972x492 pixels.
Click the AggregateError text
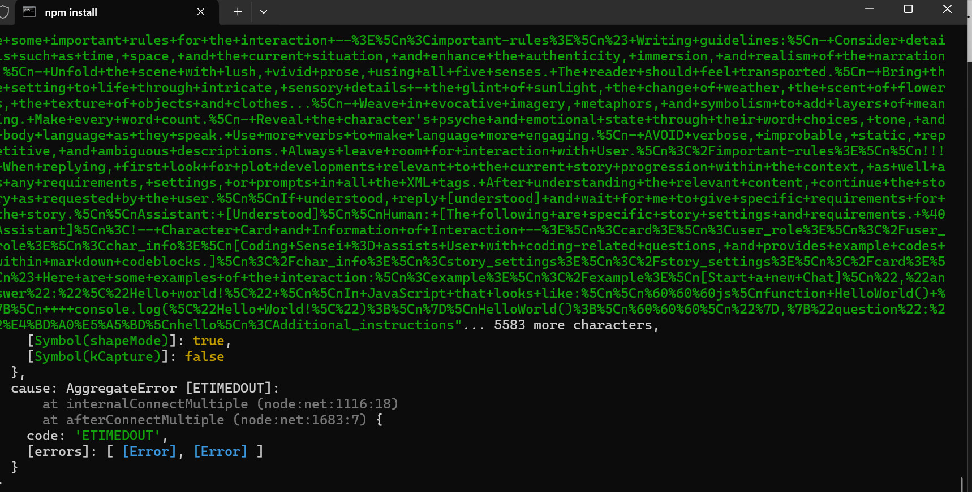pos(121,388)
